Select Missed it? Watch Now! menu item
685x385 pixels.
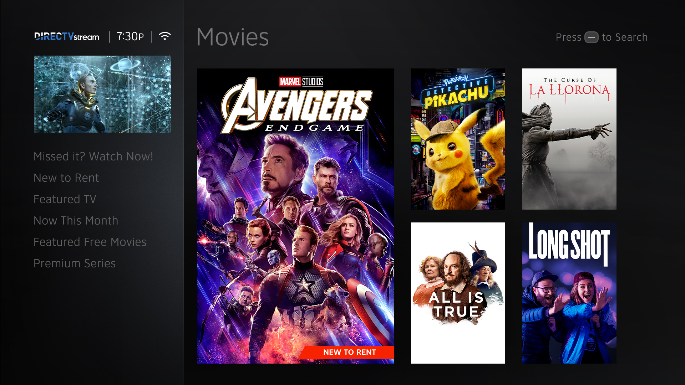click(93, 156)
